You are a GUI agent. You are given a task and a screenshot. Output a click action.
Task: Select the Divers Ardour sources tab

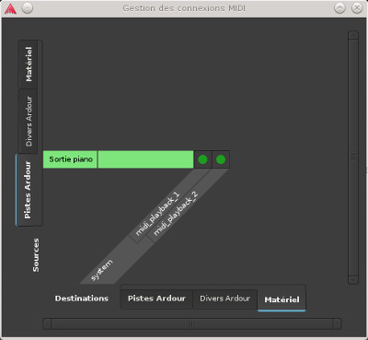click(x=29, y=122)
